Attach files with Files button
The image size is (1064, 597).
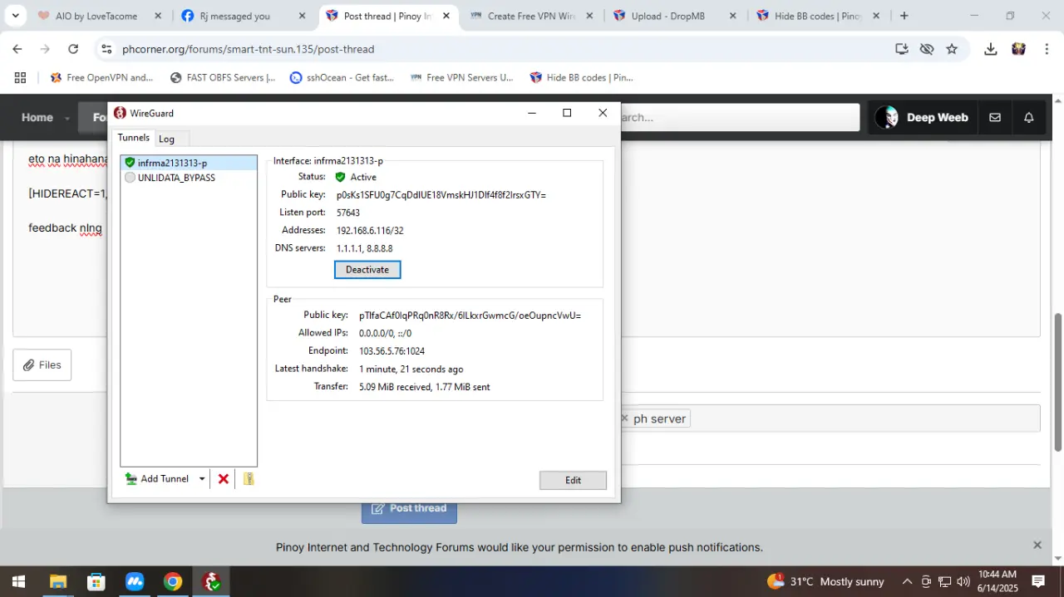point(42,365)
